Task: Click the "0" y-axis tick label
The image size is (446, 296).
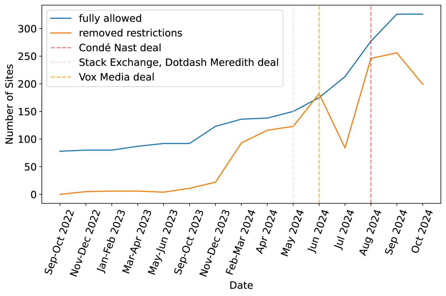Action: coord(33,194)
